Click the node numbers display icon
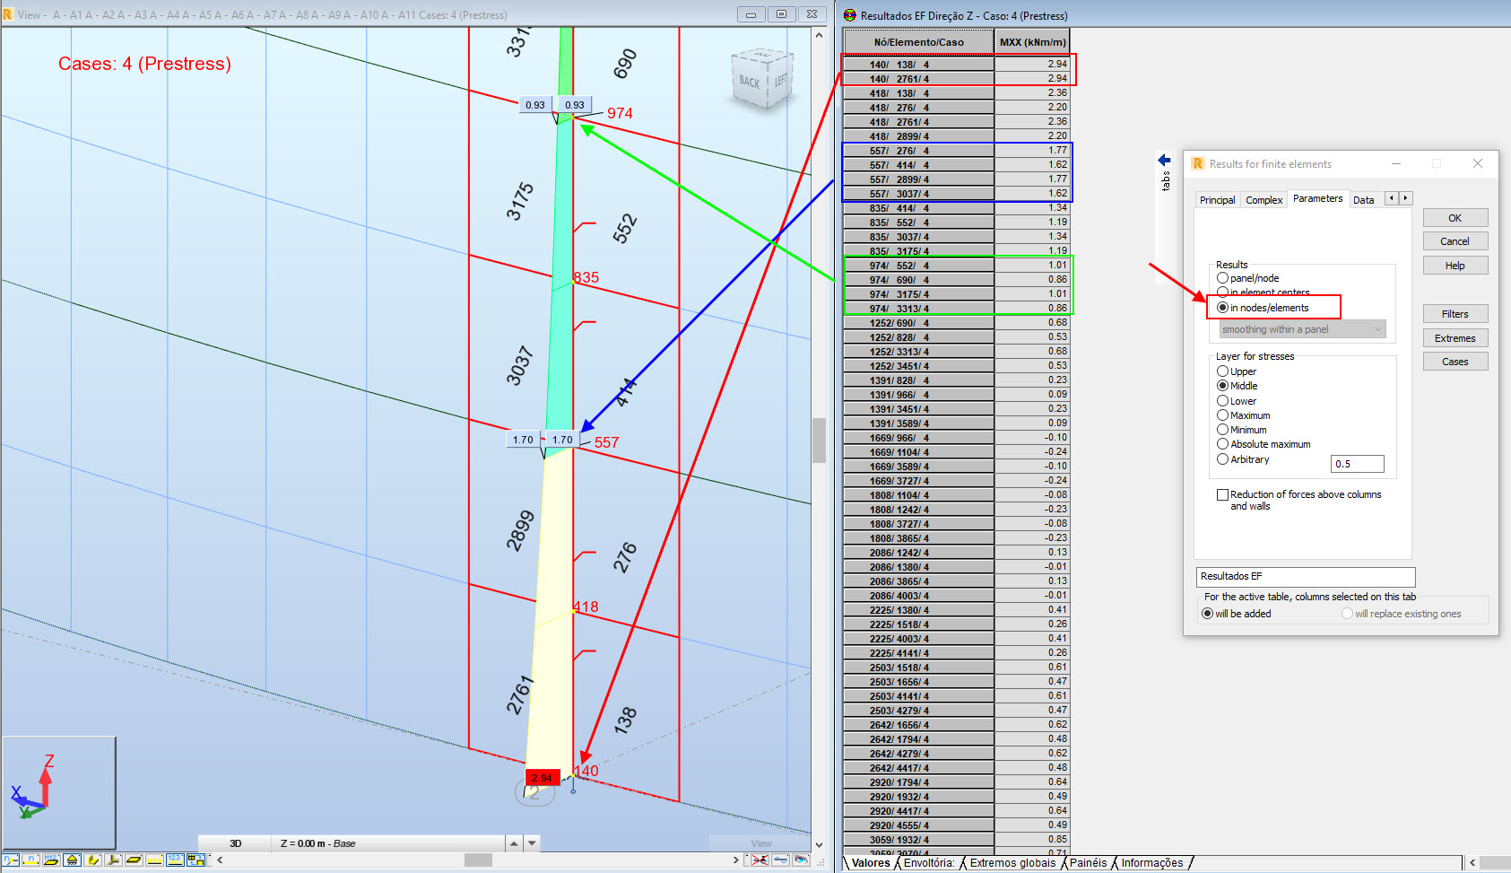 (11, 860)
